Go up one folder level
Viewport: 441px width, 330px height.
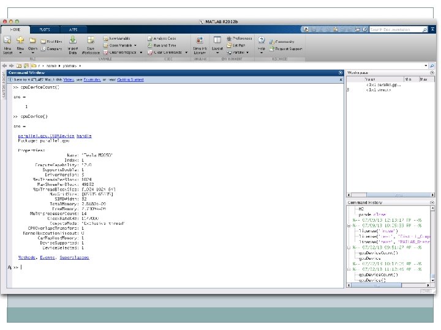(x=19, y=65)
